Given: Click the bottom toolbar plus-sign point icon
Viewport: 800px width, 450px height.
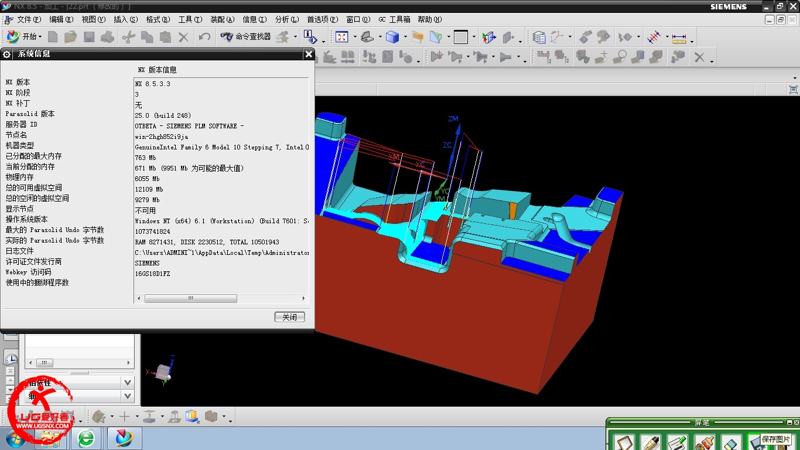Looking at the screenshot, I should point(124,417).
